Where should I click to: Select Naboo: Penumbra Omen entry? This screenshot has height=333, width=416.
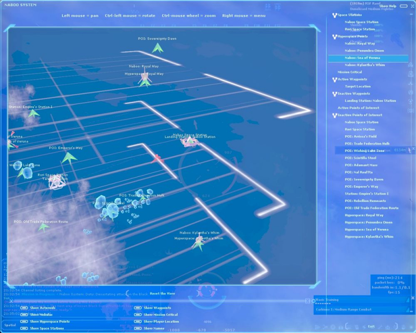[365, 50]
